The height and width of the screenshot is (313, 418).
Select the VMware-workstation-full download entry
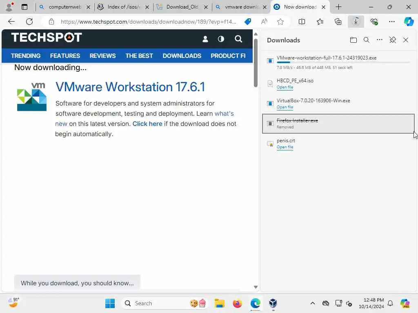[338, 62]
